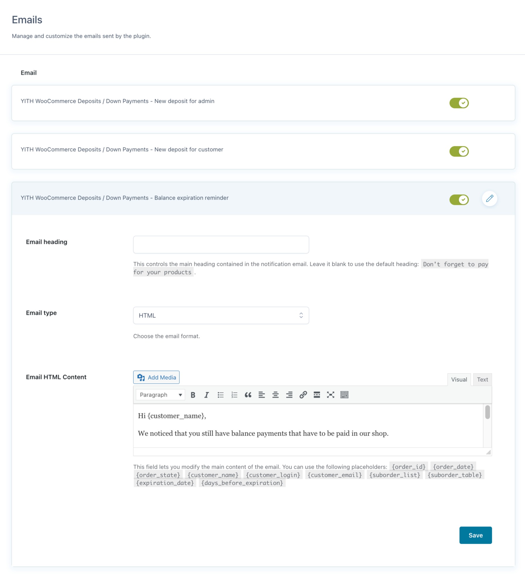525x576 pixels.
Task: Insert a bulleted list
Action: (x=220, y=395)
